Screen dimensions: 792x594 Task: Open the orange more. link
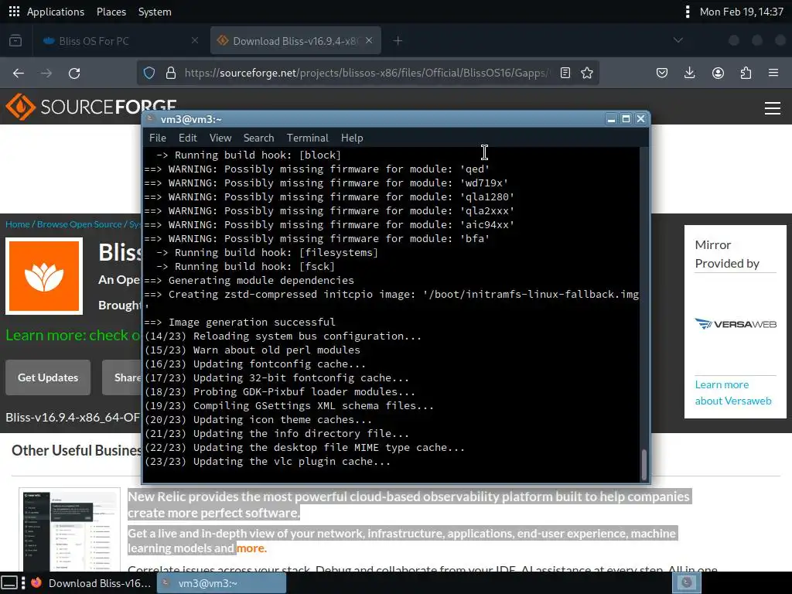251,548
